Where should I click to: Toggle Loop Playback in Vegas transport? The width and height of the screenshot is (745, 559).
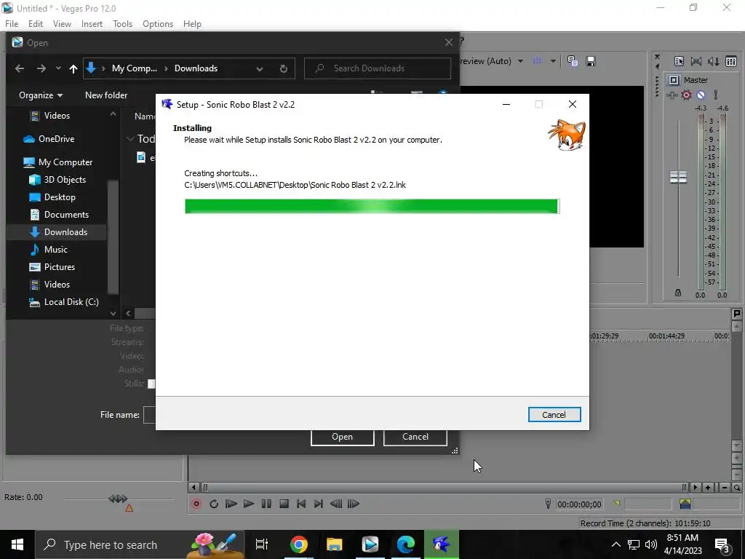[214, 504]
